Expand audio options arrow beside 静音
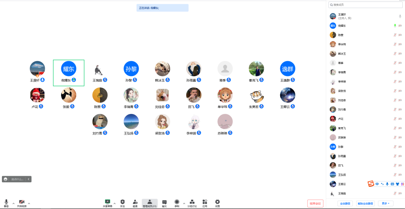Image resolution: width=405 pixels, height=209 pixels. (x=13, y=203)
